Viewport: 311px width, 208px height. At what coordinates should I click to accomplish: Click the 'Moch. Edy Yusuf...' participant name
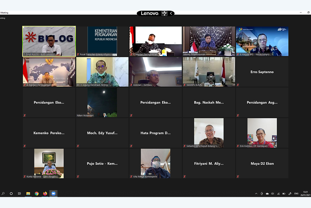tap(102, 133)
